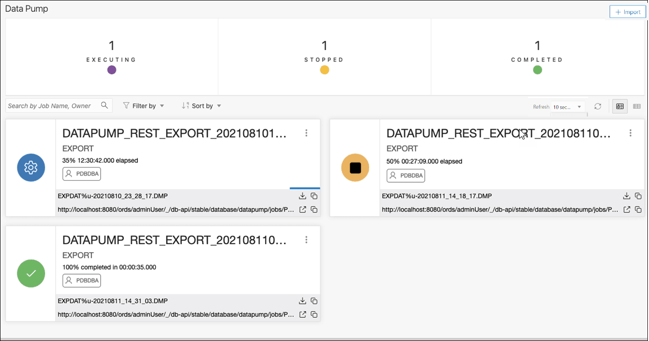Click the executing job's gear status icon
This screenshot has width=649, height=341.
[30, 167]
